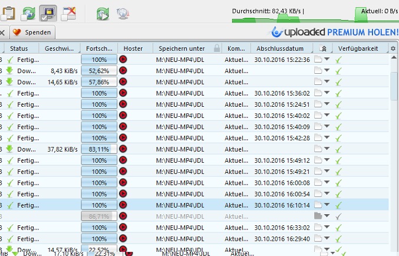Open the priority dropdown in the 15:24:51 row
The image size is (399, 256).
coord(327,104)
